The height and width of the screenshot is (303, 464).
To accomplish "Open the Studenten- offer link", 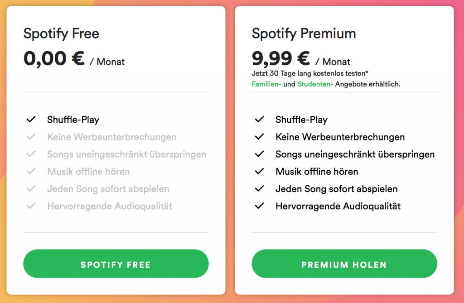I will [315, 84].
